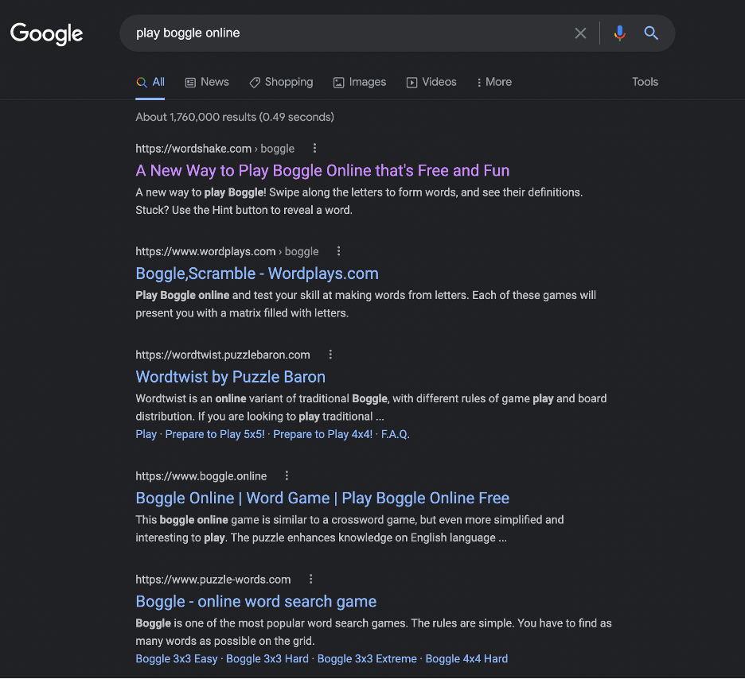Click the https://wordshake.com › boggle URL
This screenshot has height=679, width=745.
point(215,149)
